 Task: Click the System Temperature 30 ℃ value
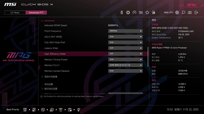point(181,38)
